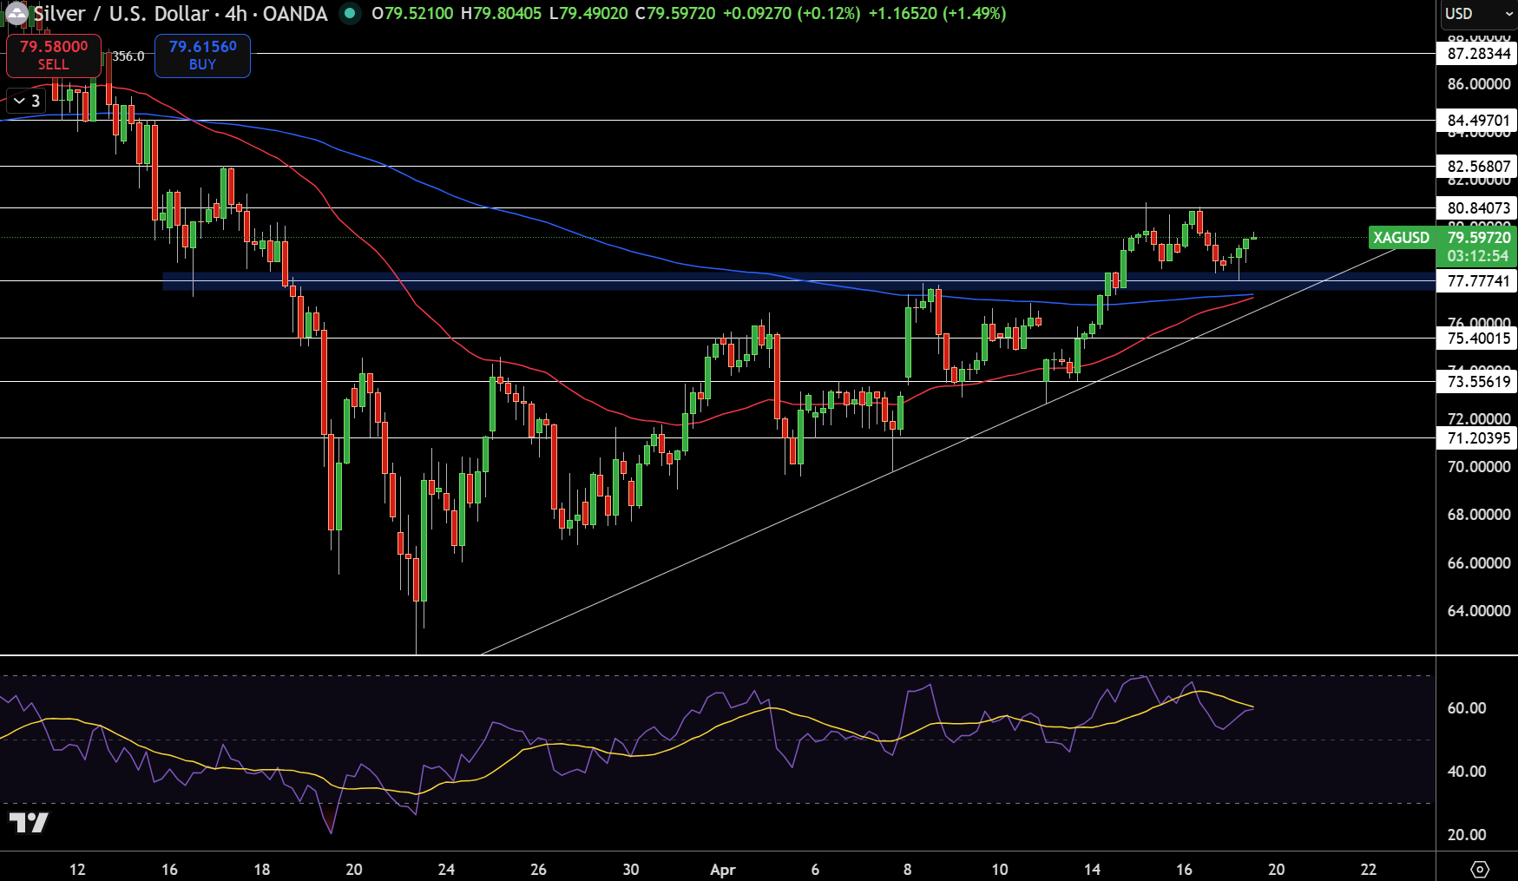
Task: Click the 75.40015 price level label
Action: [1479, 339]
